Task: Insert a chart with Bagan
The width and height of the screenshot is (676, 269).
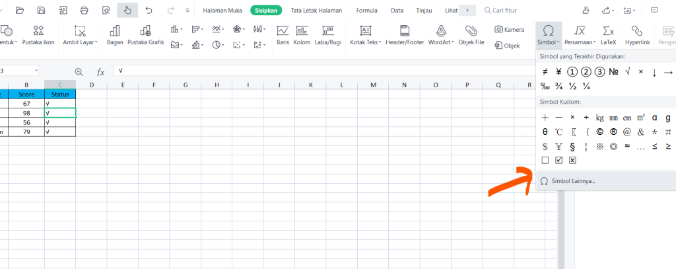Action: pyautogui.click(x=115, y=34)
